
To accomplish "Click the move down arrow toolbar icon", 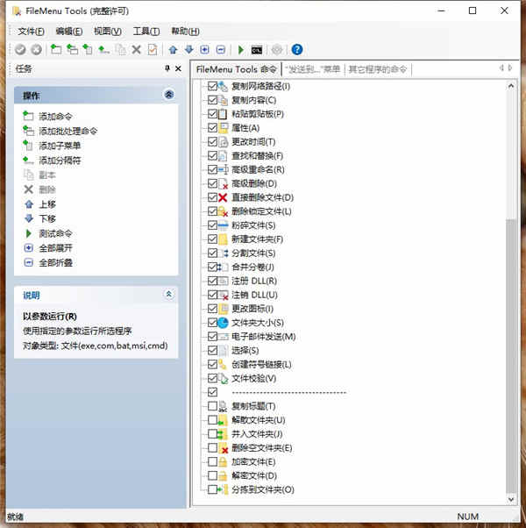I will point(189,50).
